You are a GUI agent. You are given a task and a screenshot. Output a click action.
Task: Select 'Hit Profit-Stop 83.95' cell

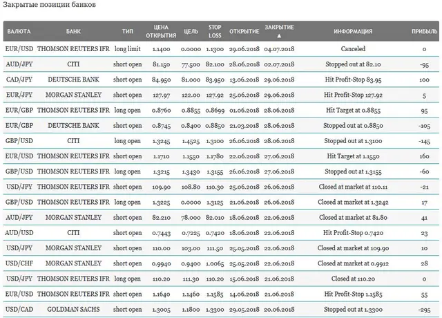pos(353,79)
